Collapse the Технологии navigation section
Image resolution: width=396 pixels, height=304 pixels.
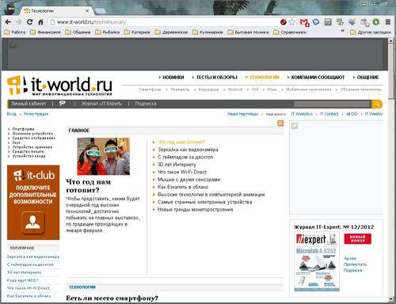(262, 78)
